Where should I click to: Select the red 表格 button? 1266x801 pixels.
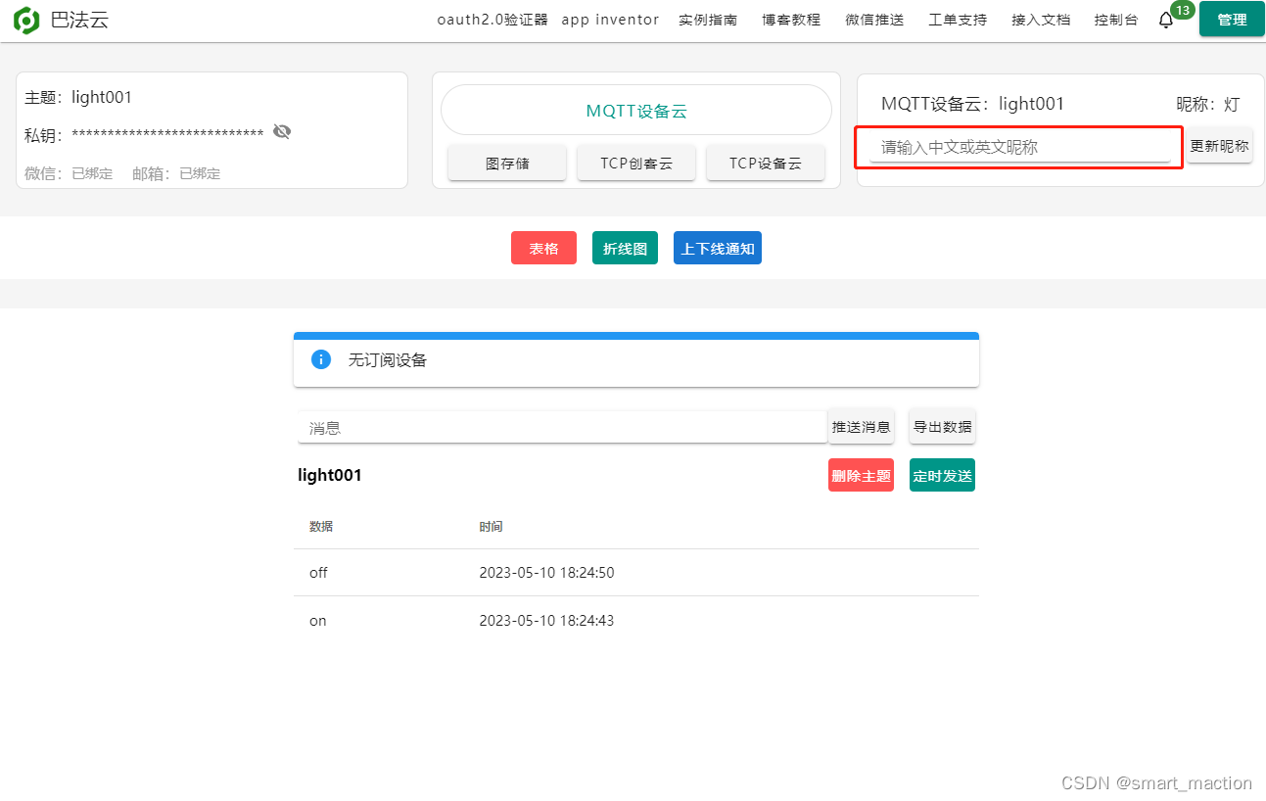coord(543,248)
